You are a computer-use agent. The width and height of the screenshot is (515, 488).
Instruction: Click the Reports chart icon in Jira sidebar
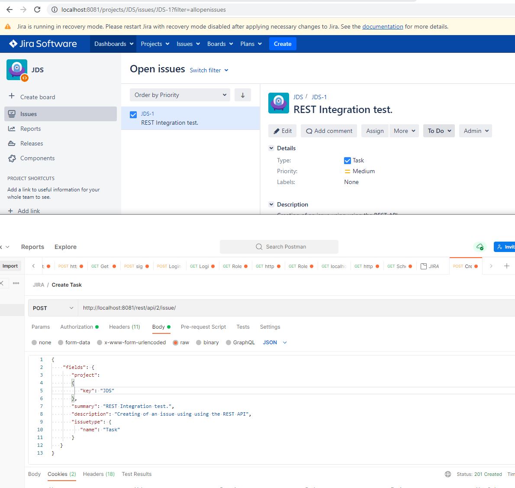12,129
